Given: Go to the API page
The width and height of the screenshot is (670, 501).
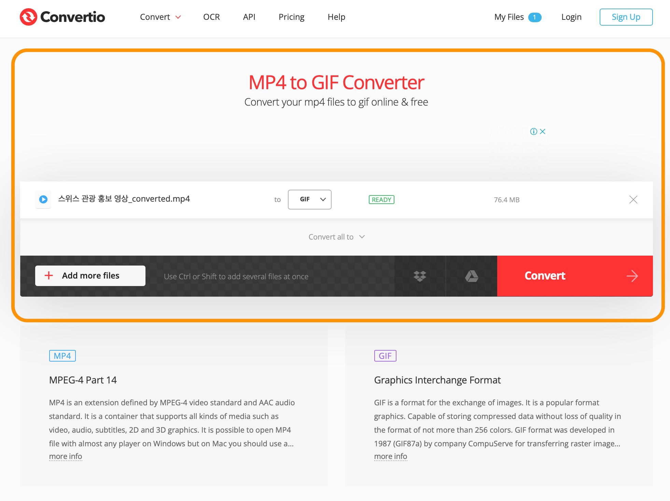Looking at the screenshot, I should click(249, 17).
